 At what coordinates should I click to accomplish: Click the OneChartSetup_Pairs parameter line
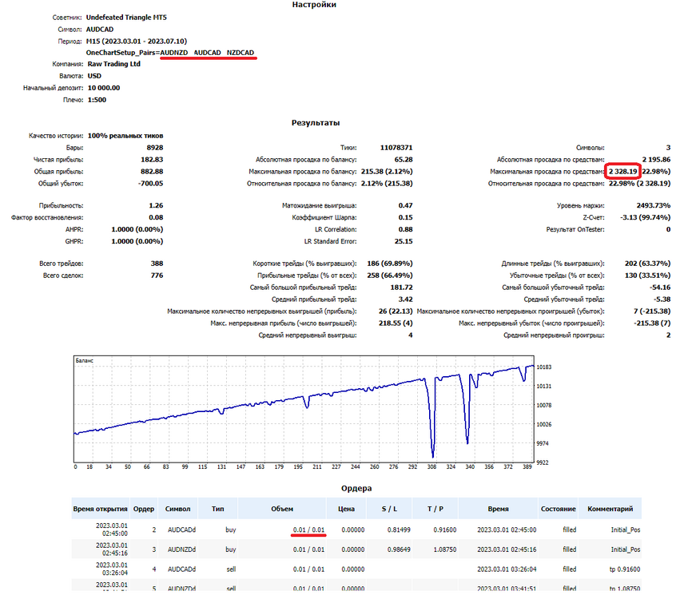point(170,53)
